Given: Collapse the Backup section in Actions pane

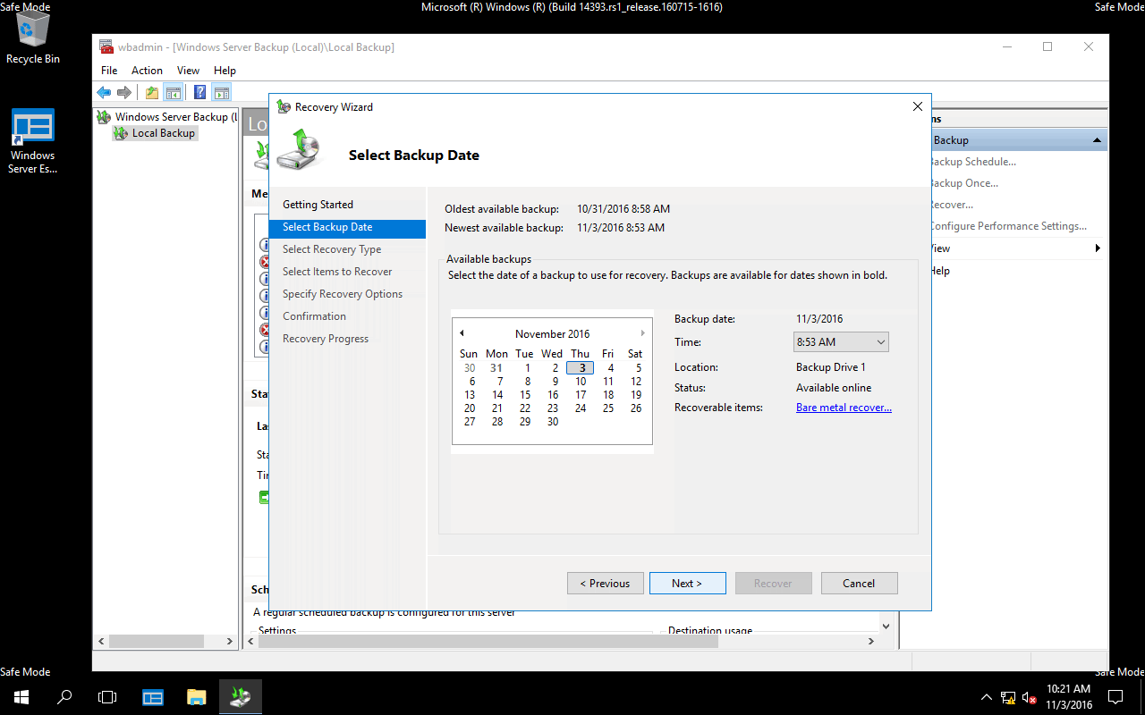Looking at the screenshot, I should [x=1097, y=140].
